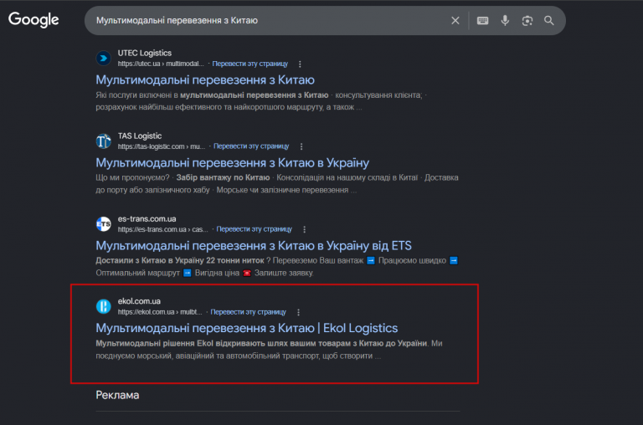This screenshot has height=425, width=643.
Task: Open ekol.com.ua favicon
Action: click(103, 306)
